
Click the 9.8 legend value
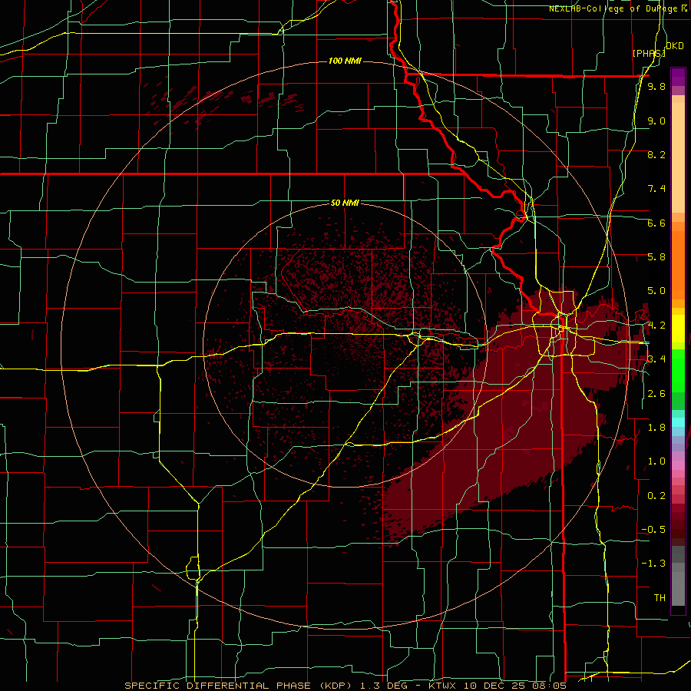(x=656, y=87)
